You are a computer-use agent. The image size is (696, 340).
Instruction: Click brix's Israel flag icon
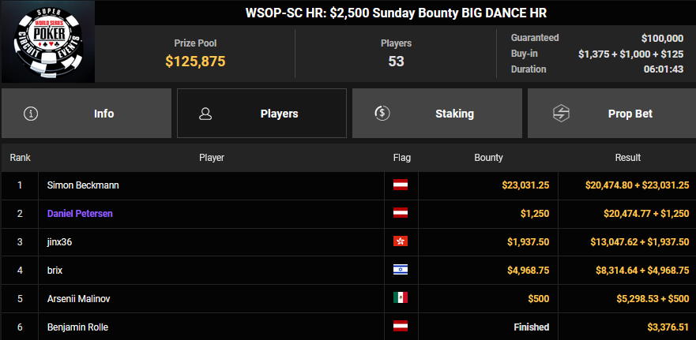(x=401, y=270)
